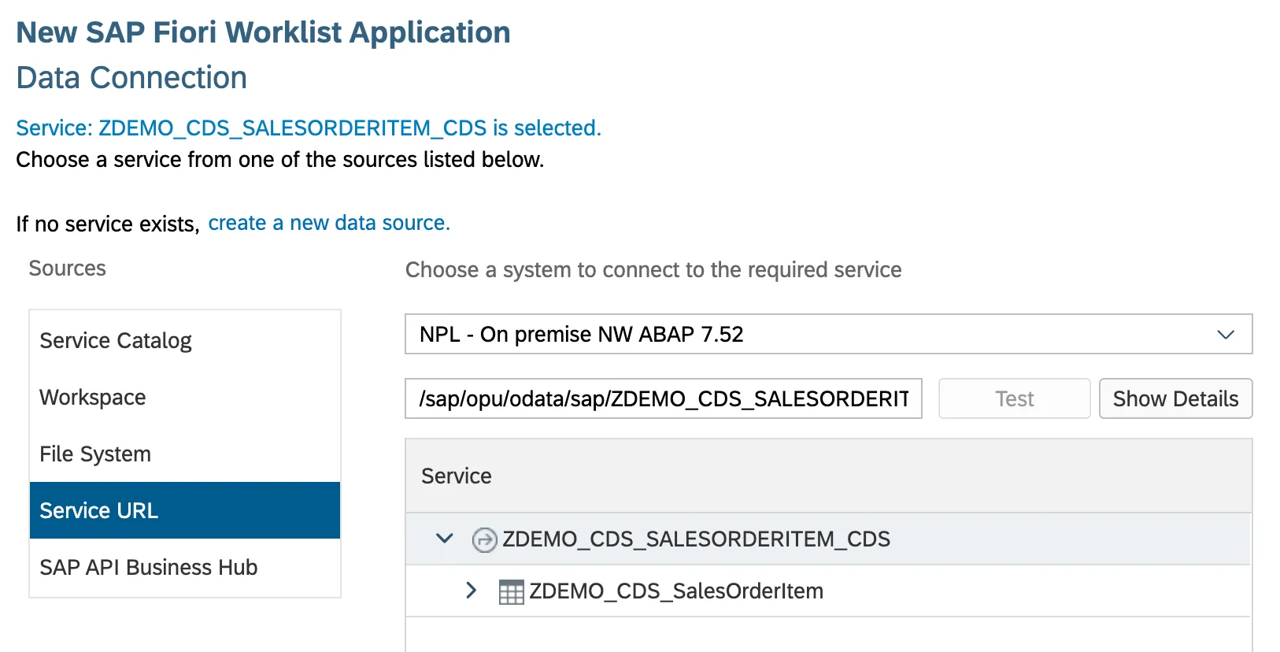Select the ZDEMO_CDS_SalesOrderItem entity row
The width and height of the screenshot is (1280, 652).
point(675,591)
